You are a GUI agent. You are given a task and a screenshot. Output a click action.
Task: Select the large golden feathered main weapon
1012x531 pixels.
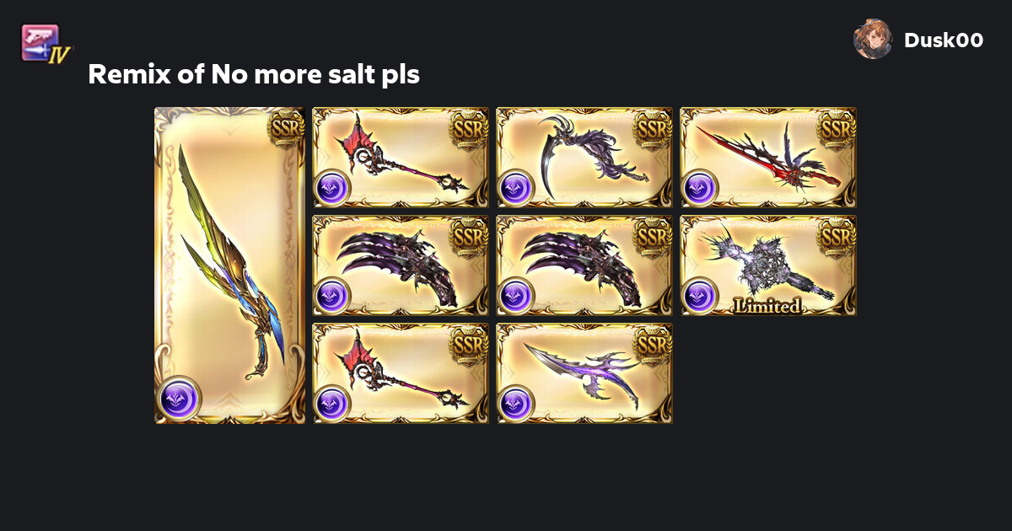pos(229,265)
